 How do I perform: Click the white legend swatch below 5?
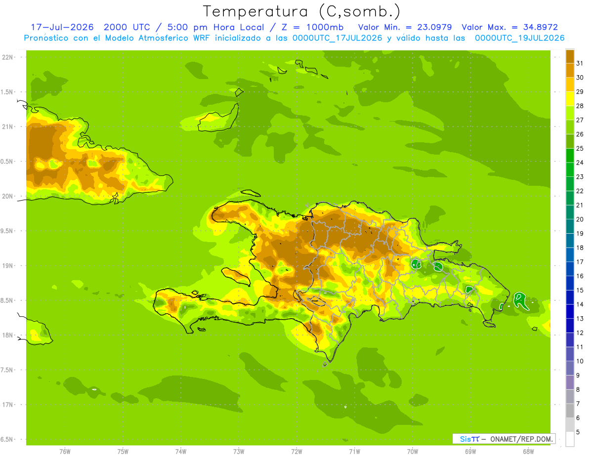[x=570, y=439]
